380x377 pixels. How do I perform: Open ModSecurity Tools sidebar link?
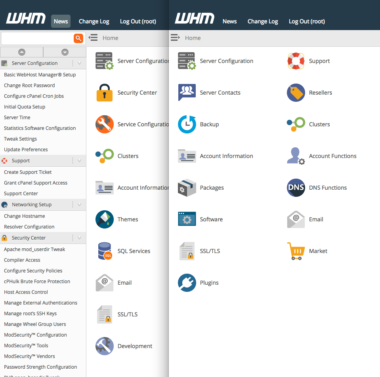click(x=26, y=346)
